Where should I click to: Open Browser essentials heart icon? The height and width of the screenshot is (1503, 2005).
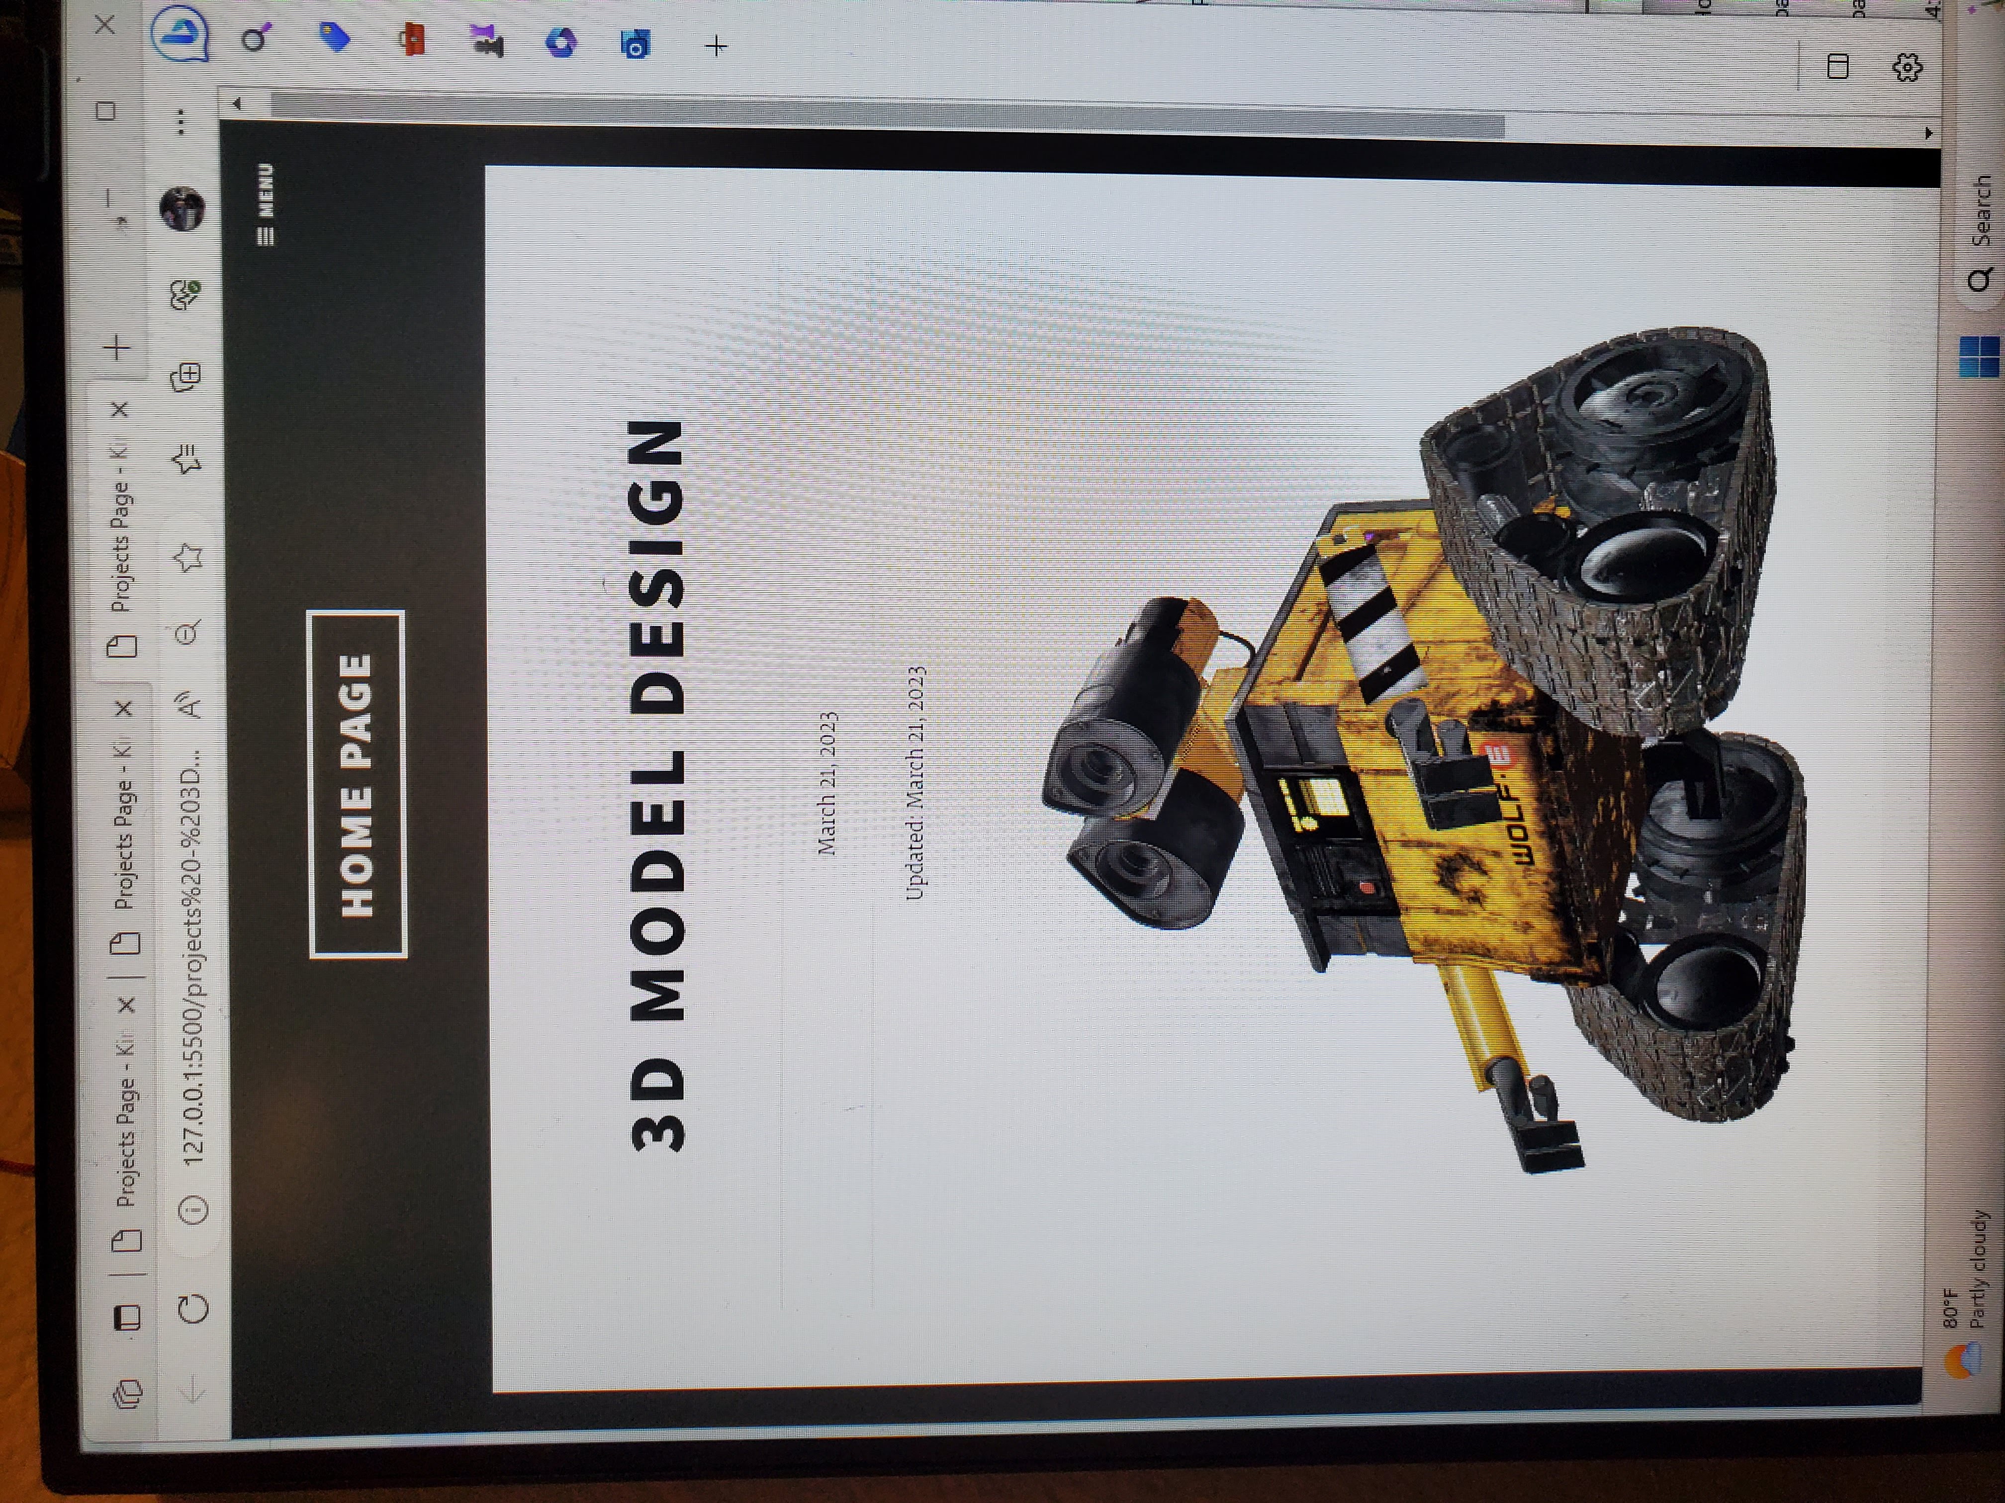[x=185, y=294]
